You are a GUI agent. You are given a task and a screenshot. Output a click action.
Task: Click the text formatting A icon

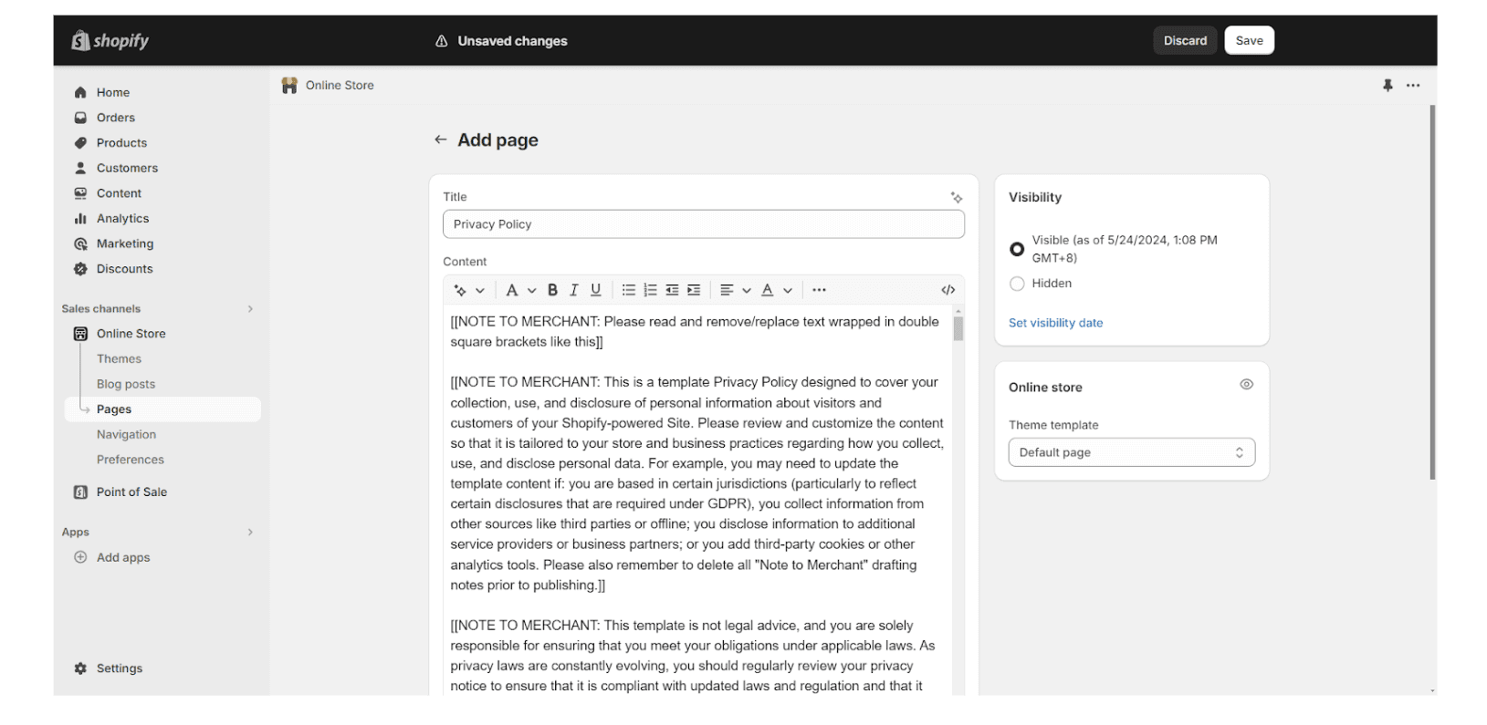(511, 290)
